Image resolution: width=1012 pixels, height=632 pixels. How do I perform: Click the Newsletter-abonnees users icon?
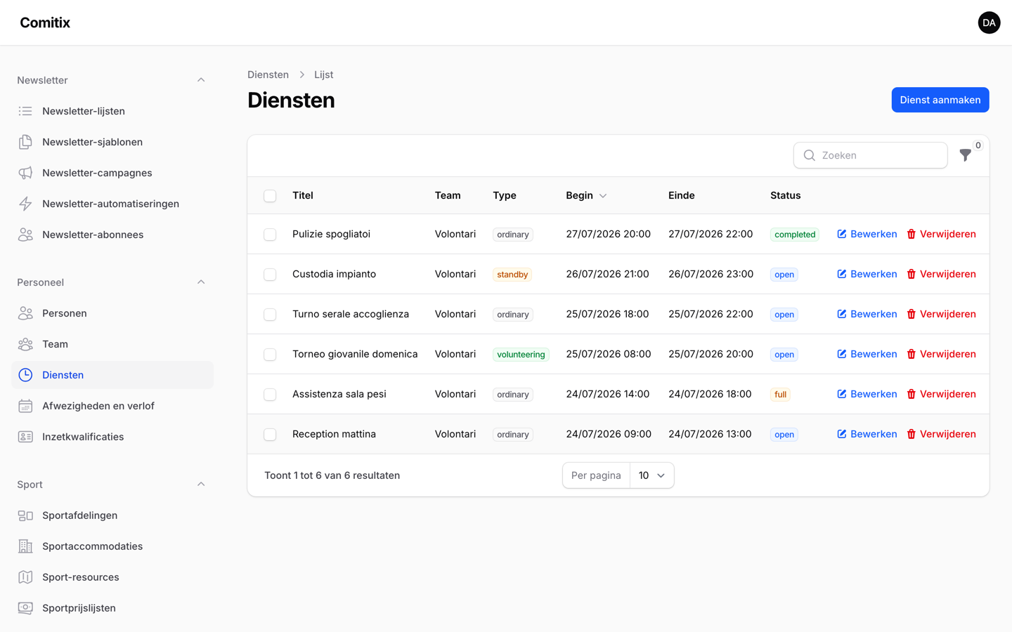[25, 235]
